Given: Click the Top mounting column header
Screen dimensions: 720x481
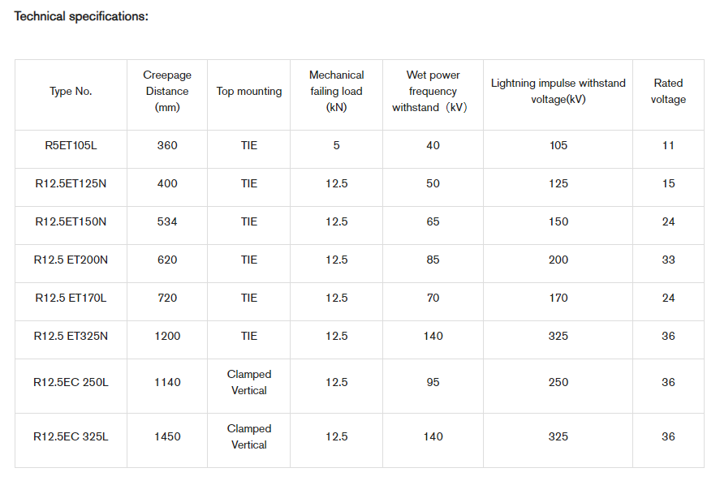Looking at the screenshot, I should [x=249, y=92].
